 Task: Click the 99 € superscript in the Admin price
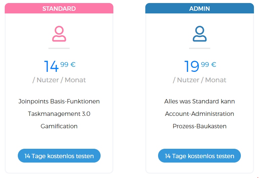209,64
